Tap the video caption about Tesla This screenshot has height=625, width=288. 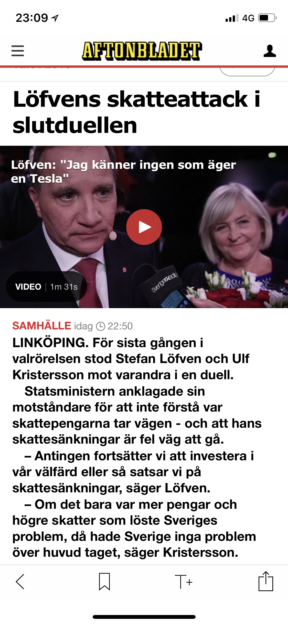point(123,171)
